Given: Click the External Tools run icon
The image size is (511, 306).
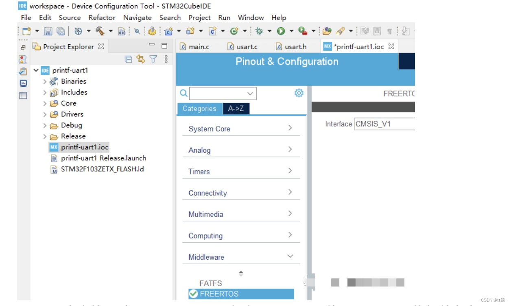Looking at the screenshot, I should pyautogui.click(x=302, y=31).
